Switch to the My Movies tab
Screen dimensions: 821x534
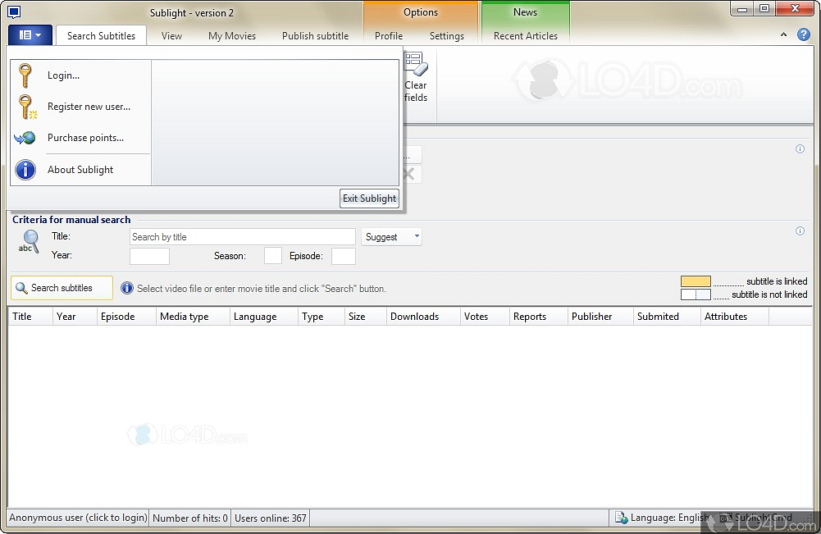click(x=231, y=35)
